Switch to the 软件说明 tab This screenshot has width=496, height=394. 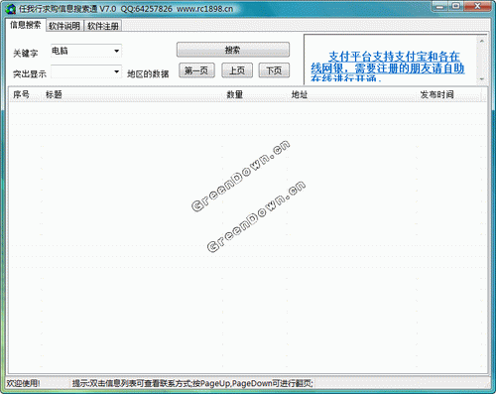pyautogui.click(x=64, y=26)
